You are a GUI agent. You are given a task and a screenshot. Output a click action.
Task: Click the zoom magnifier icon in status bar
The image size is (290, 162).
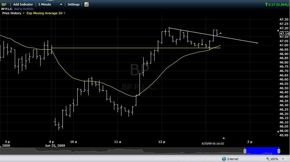(268, 159)
